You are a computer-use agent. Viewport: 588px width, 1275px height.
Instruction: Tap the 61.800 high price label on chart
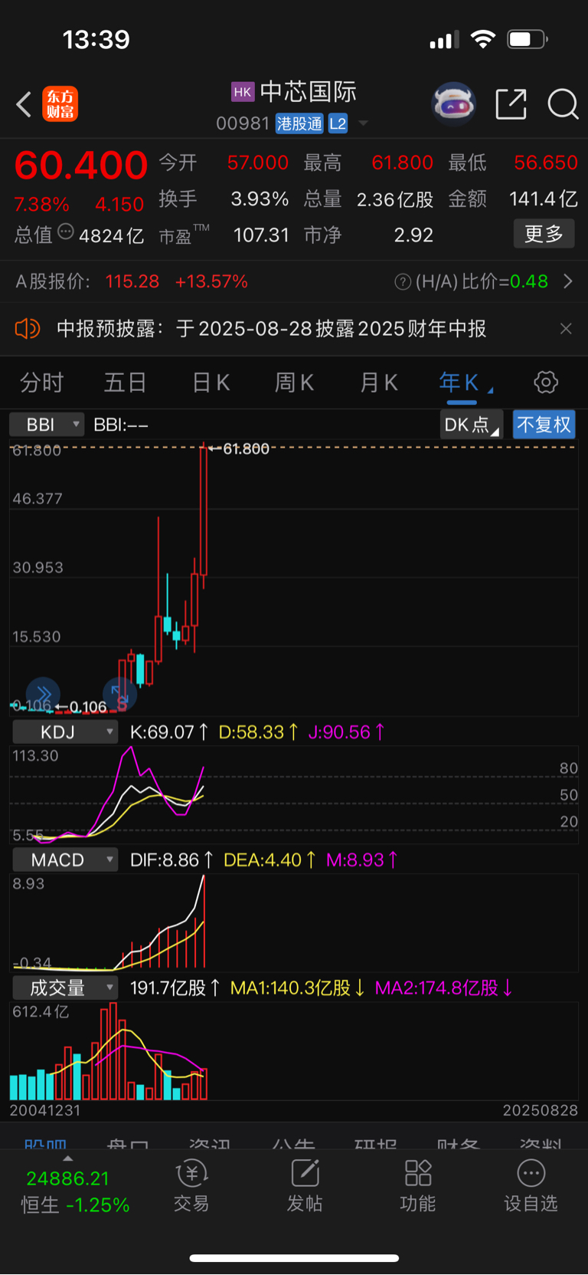click(245, 449)
